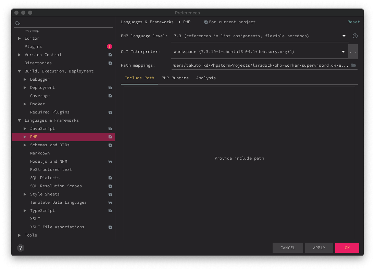Click the project-level icon beside SQL Dialects
This screenshot has width=375, height=270.
pos(110,178)
